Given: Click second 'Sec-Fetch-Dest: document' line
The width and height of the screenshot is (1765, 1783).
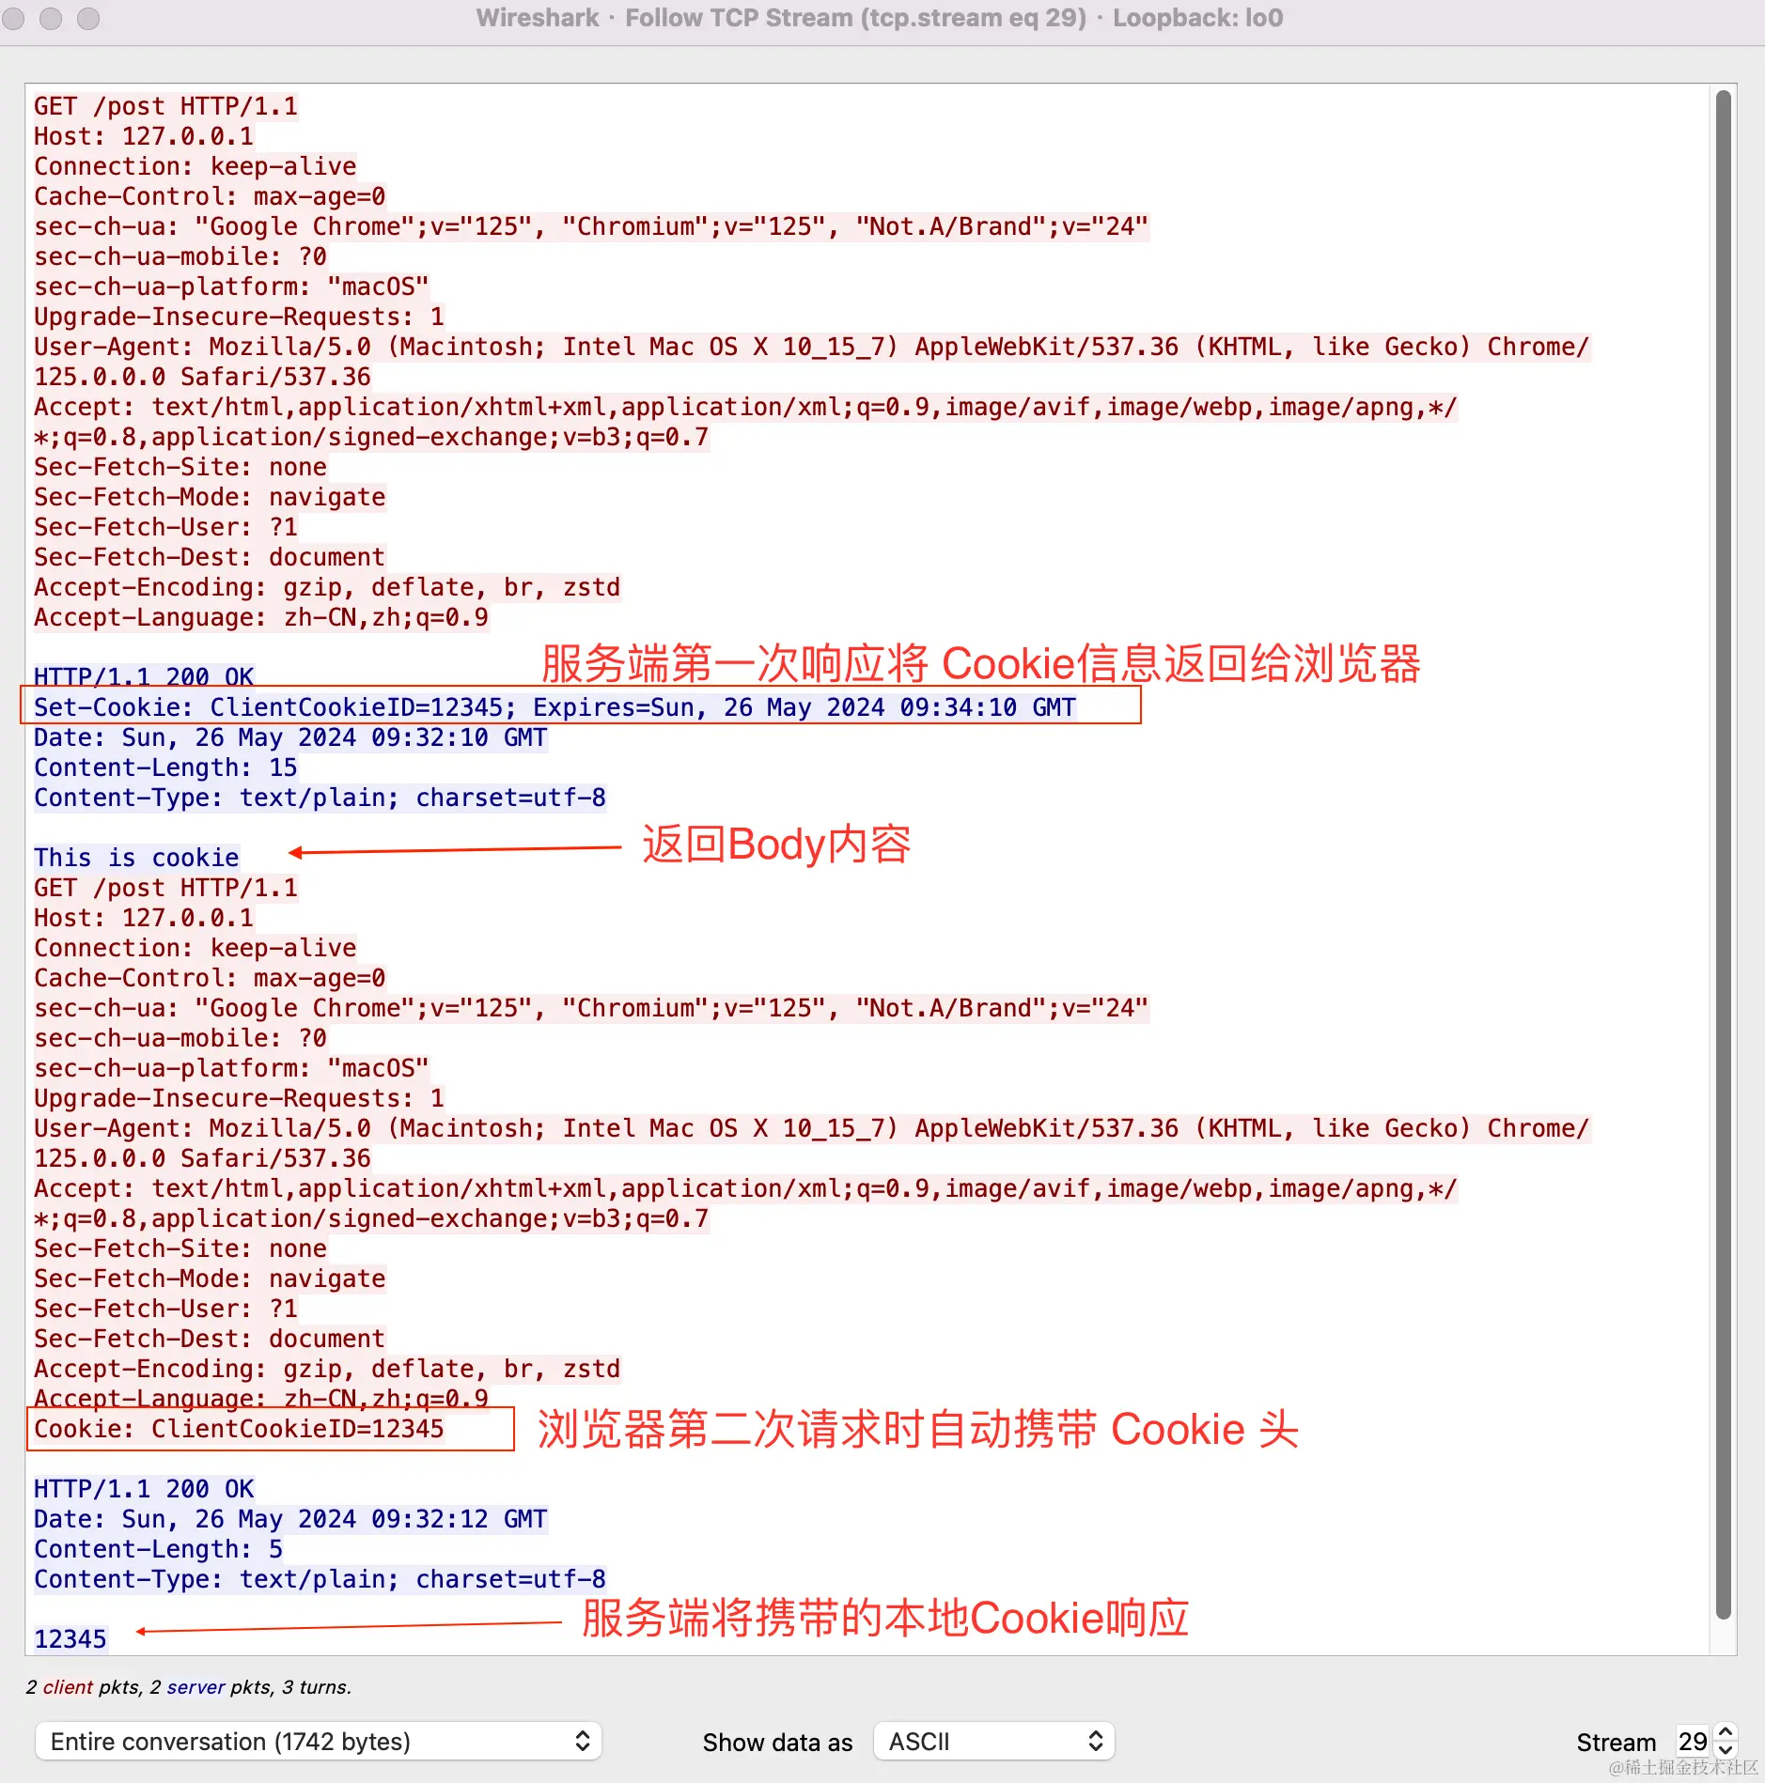Looking at the screenshot, I should tap(210, 1339).
